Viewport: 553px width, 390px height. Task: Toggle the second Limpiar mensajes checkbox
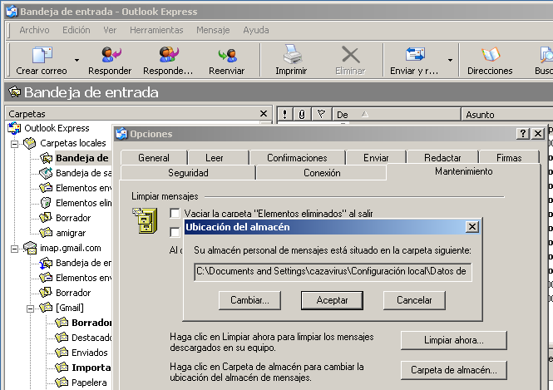175,232
